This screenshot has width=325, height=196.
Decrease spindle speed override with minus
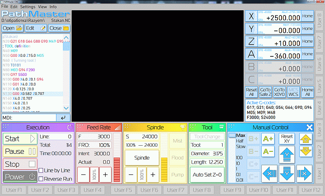(x=131, y=174)
